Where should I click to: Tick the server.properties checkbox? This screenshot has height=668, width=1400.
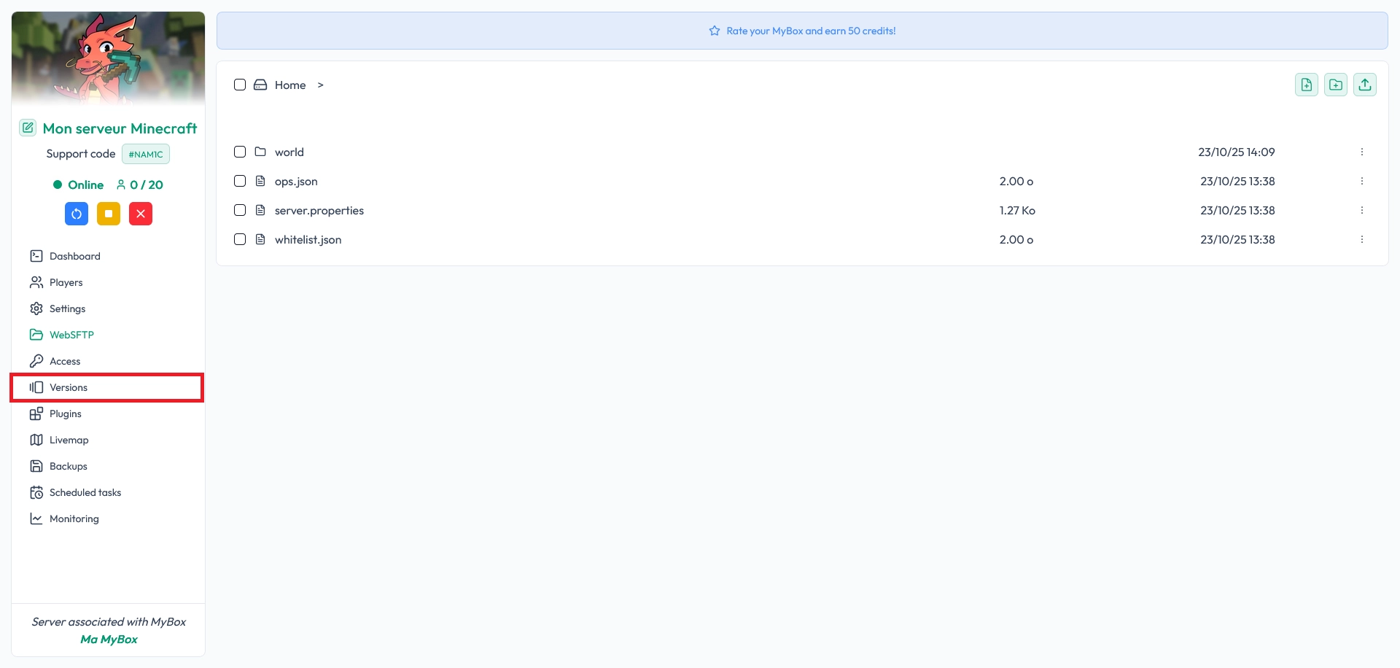(240, 210)
